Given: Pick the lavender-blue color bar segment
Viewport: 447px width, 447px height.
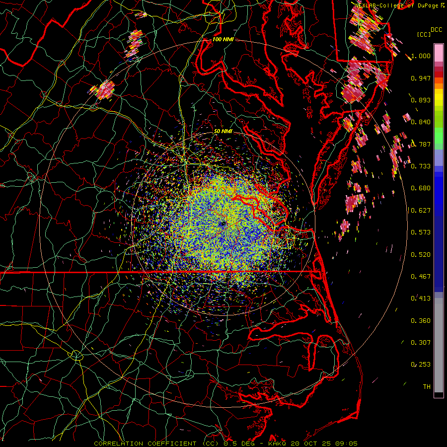Looking at the screenshot, I should click(x=439, y=157).
